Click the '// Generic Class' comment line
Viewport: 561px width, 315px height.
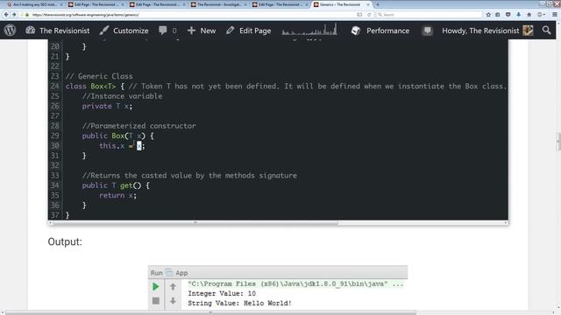(99, 76)
